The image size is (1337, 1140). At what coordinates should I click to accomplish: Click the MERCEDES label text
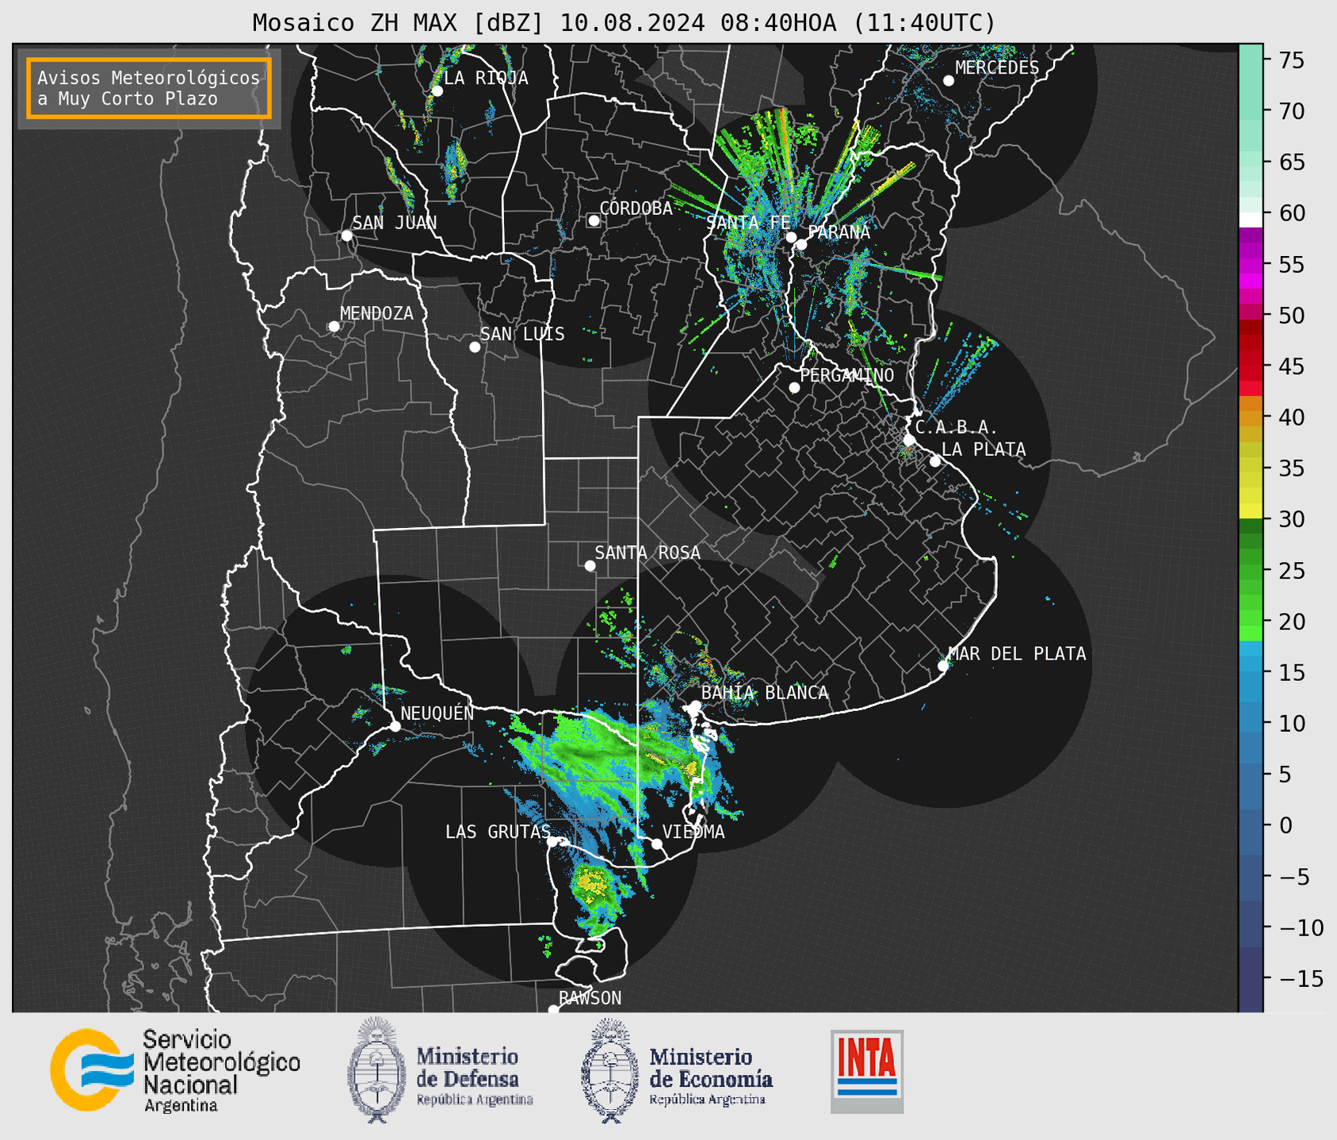click(x=997, y=68)
